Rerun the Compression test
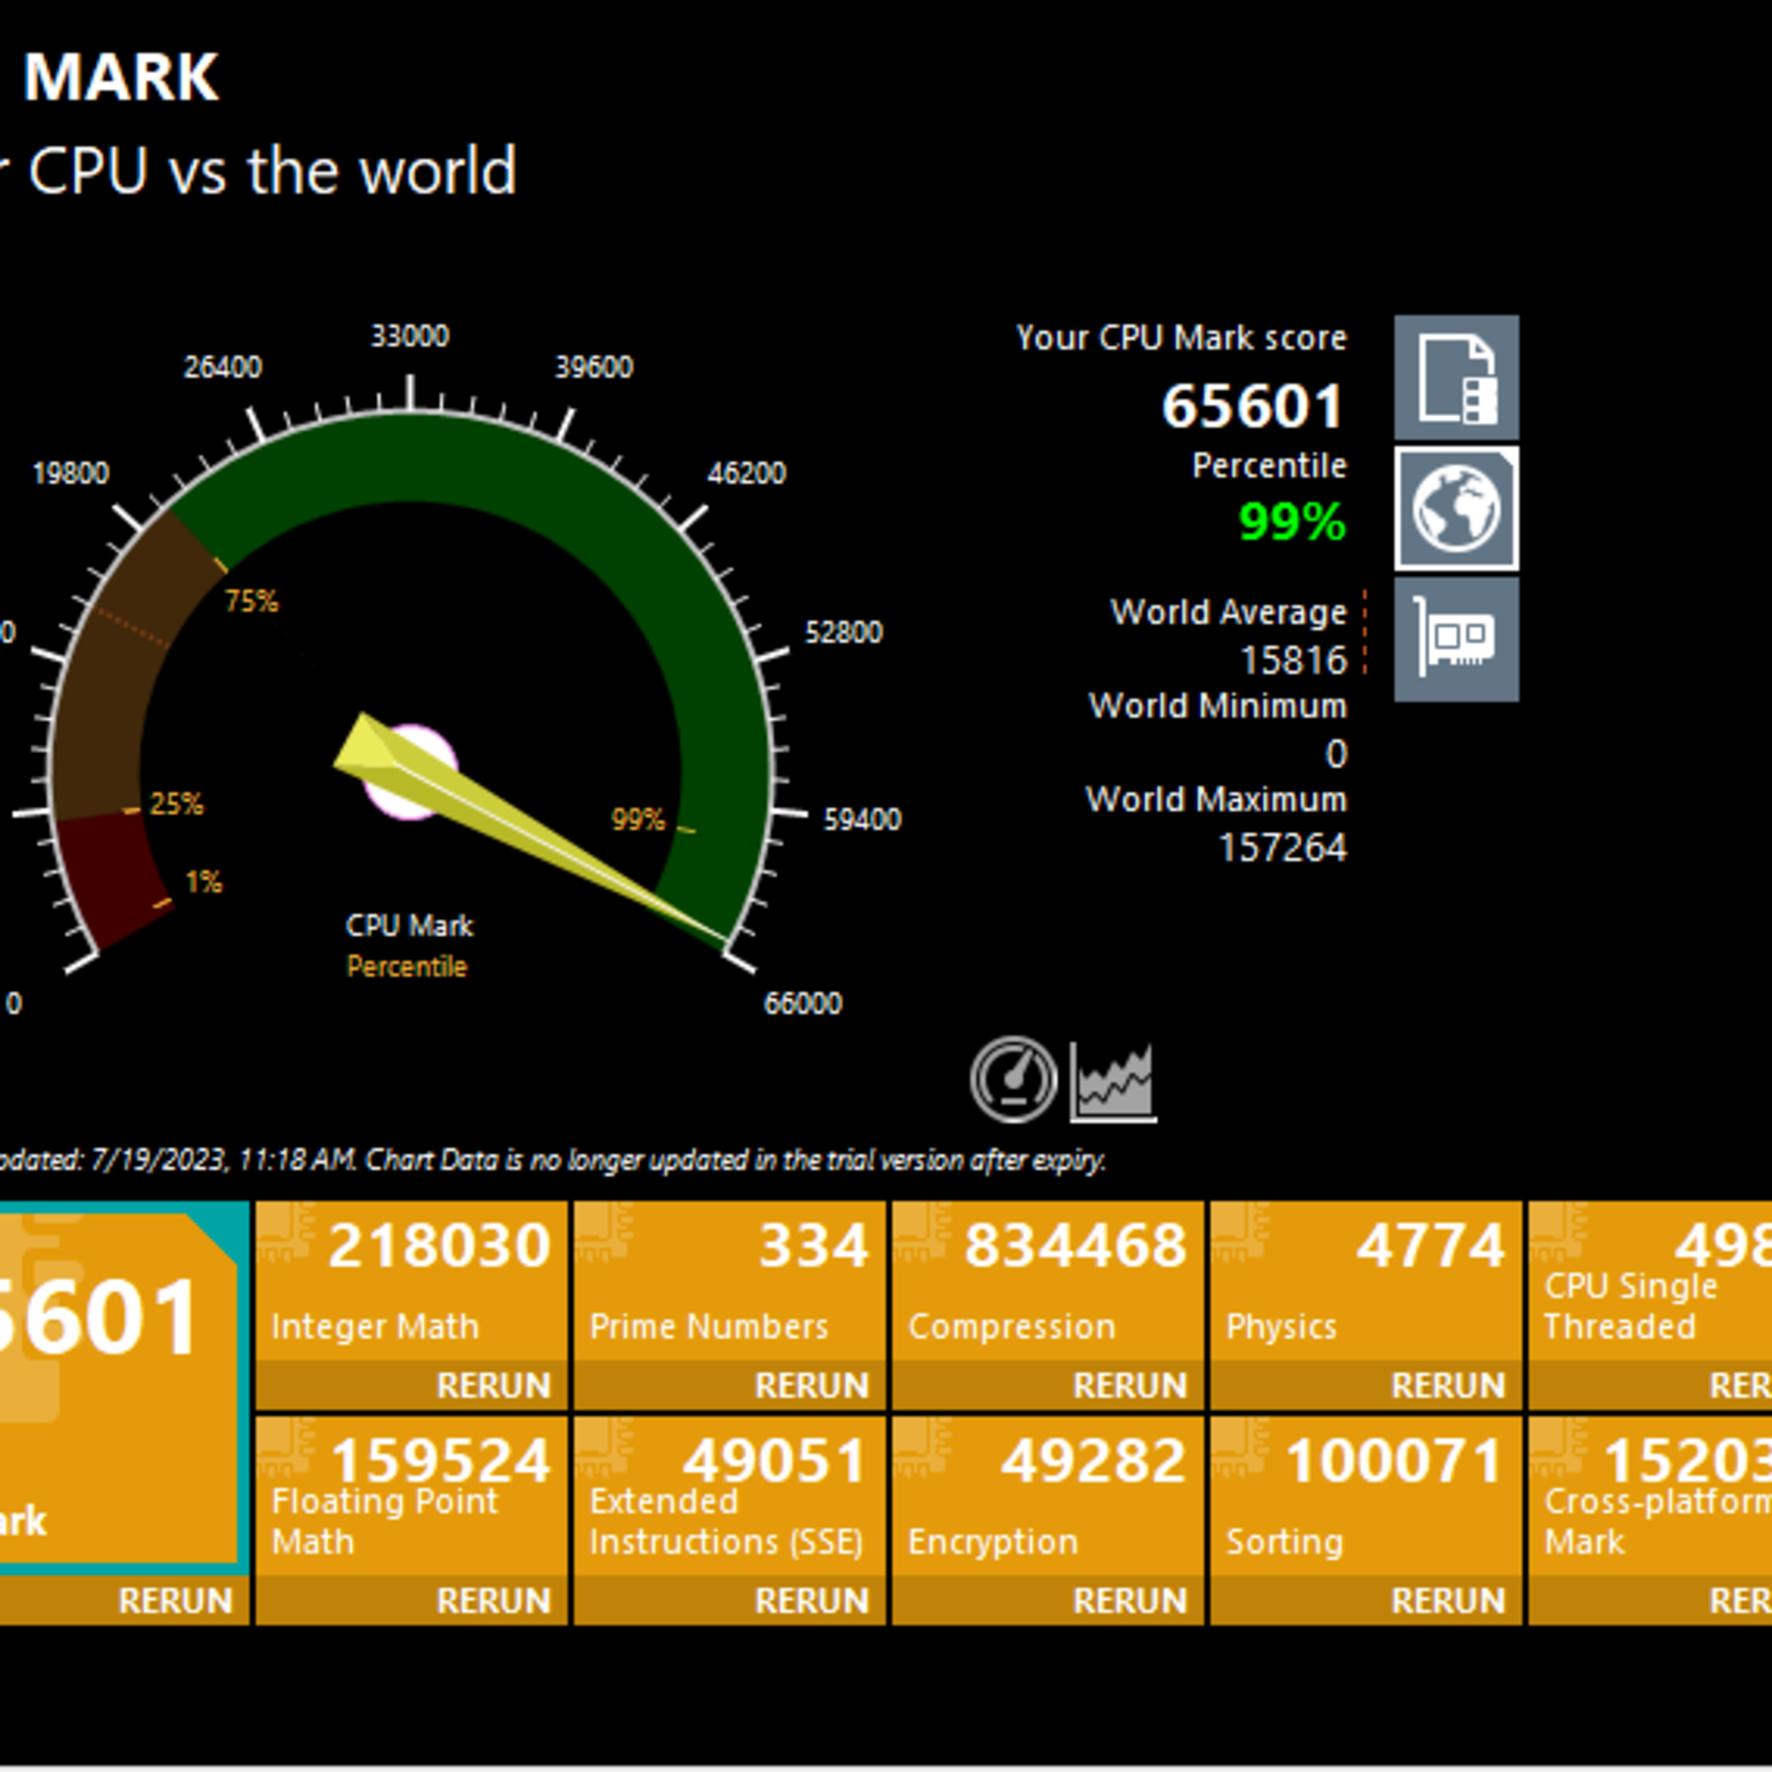This screenshot has width=1772, height=1772. (x=1130, y=1385)
